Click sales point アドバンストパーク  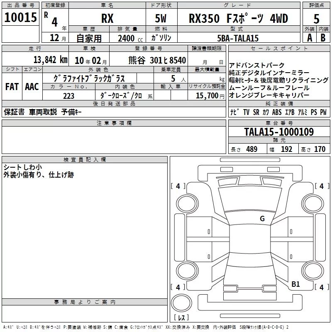click(x=256, y=65)
